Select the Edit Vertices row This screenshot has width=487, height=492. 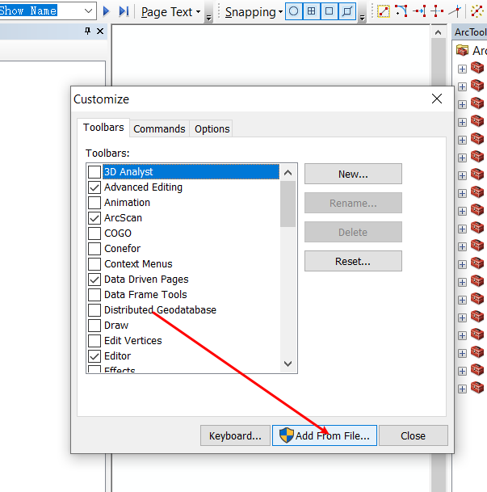(183, 341)
